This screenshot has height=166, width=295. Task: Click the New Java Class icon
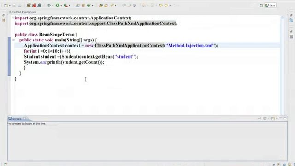(x=88, y=6)
